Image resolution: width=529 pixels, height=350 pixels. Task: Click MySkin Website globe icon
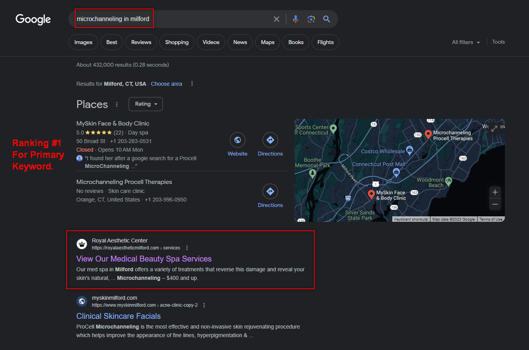(238, 140)
